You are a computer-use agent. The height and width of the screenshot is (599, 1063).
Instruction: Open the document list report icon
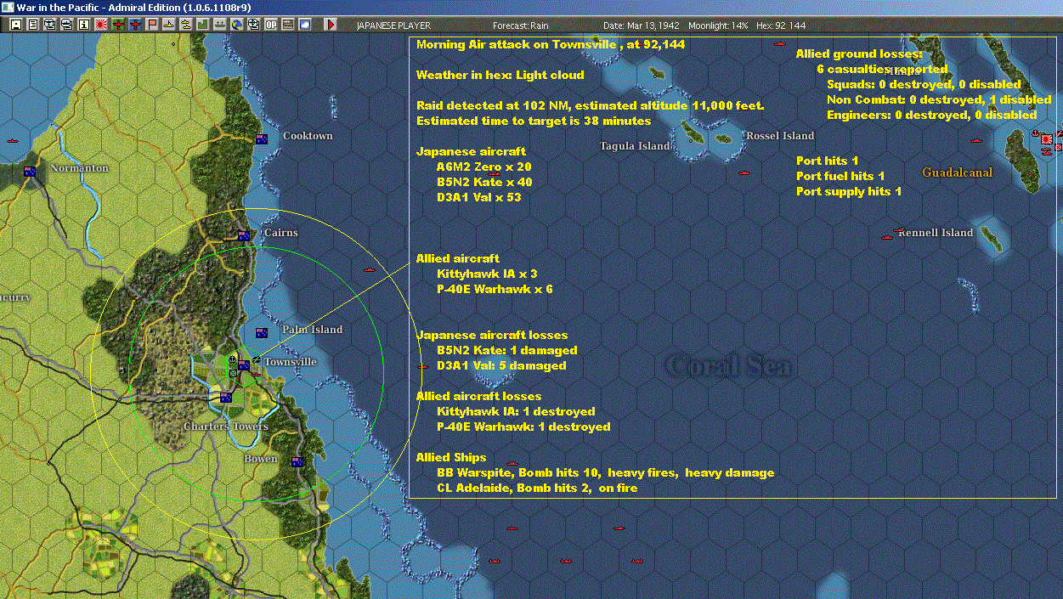pos(33,25)
